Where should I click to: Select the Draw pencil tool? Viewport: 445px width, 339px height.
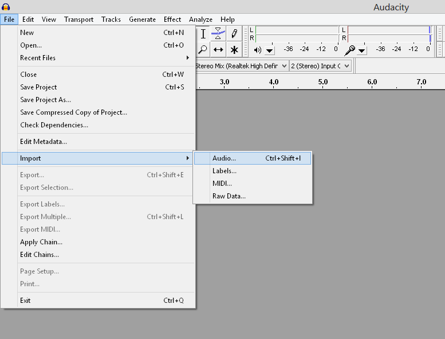[x=234, y=33]
